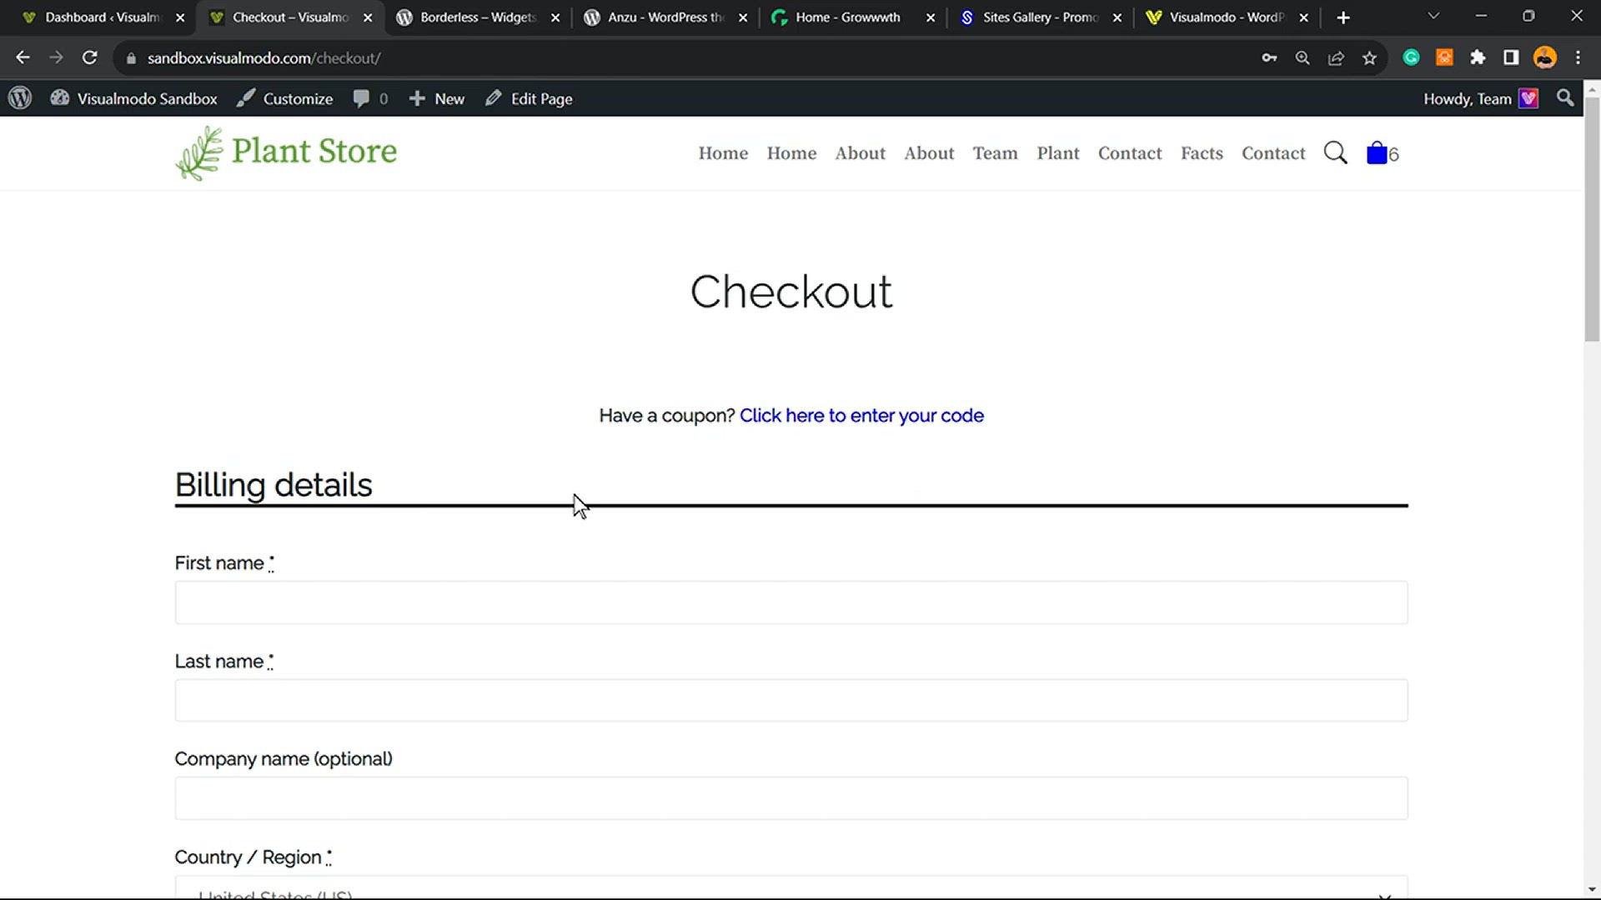The width and height of the screenshot is (1601, 900).
Task: Switch to the Visualmodo WordPress tab
Action: [x=1227, y=17]
